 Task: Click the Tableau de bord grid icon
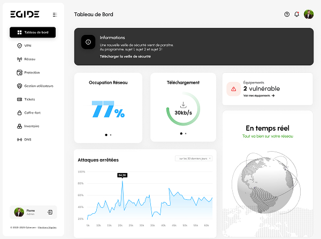(x=19, y=32)
